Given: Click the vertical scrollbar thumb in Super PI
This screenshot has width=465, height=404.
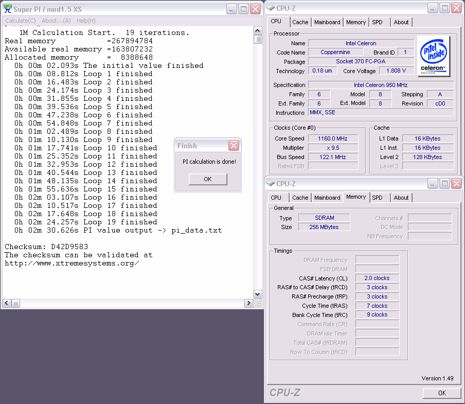Looking at the screenshot, I should point(258,39).
